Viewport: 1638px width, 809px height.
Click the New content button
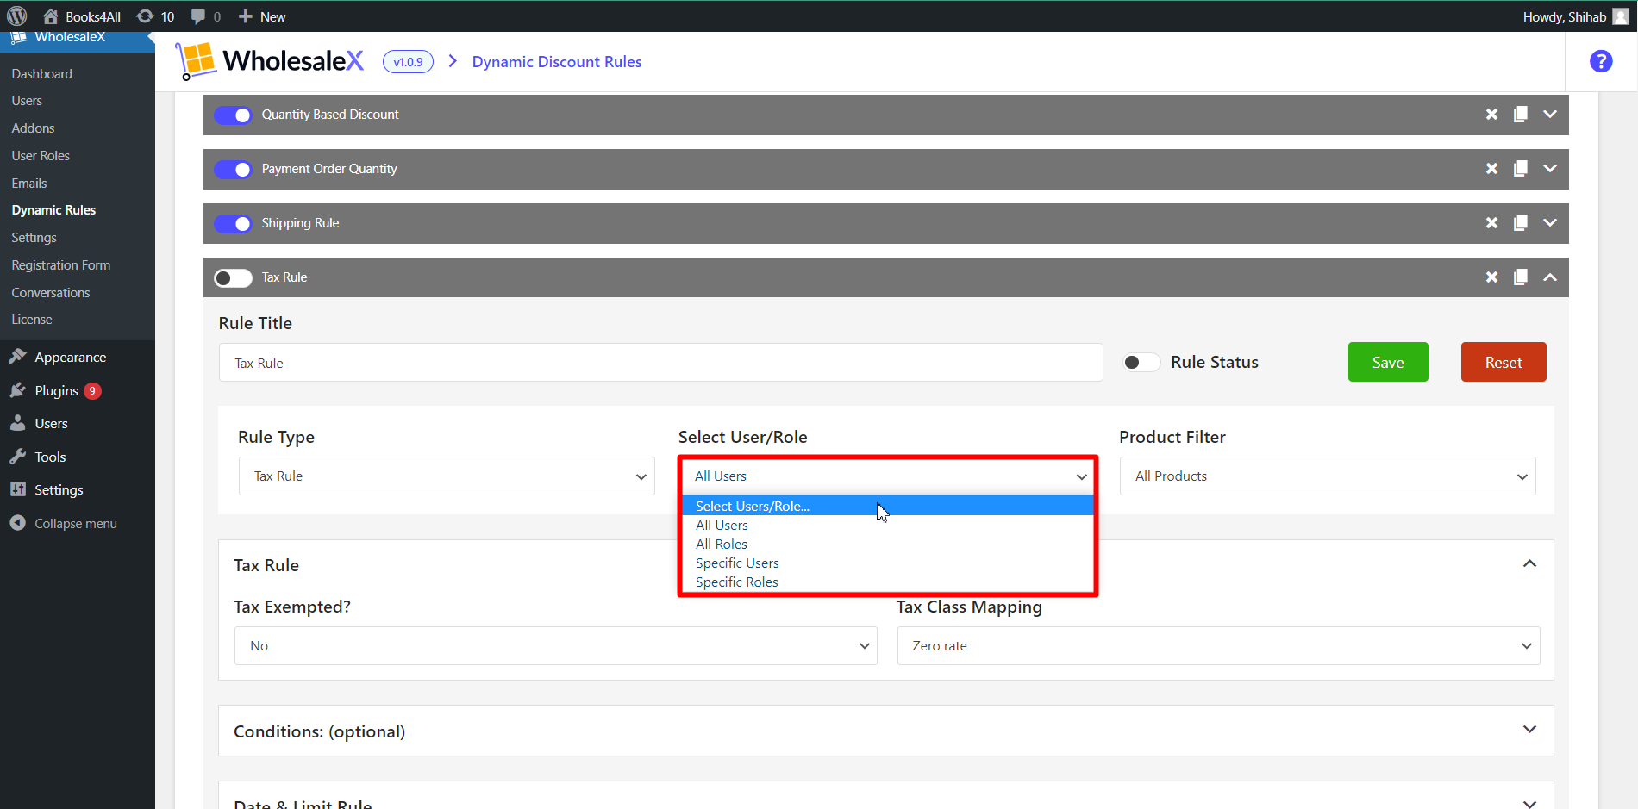coord(262,16)
